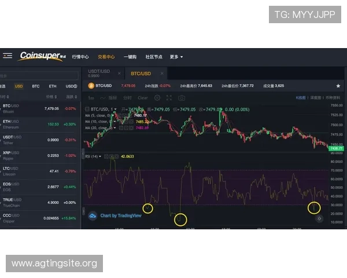This screenshot has width=347, height=278.
Task: Select the USD market tab
Action: click(x=19, y=86)
